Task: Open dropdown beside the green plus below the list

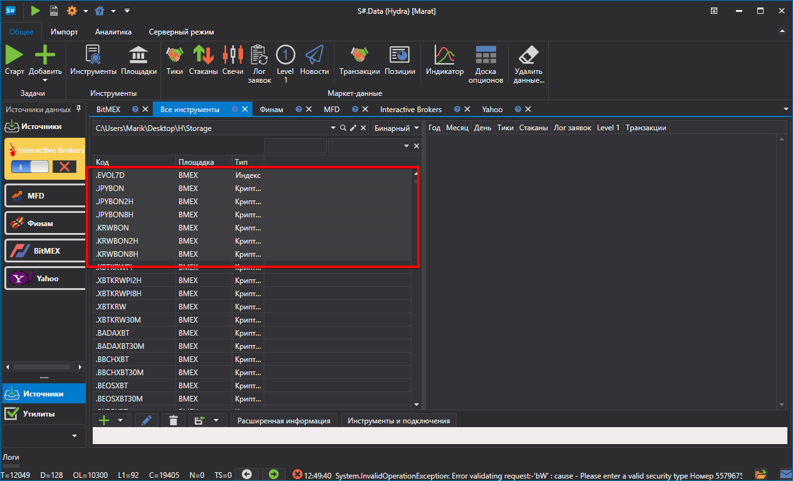Action: (120, 421)
